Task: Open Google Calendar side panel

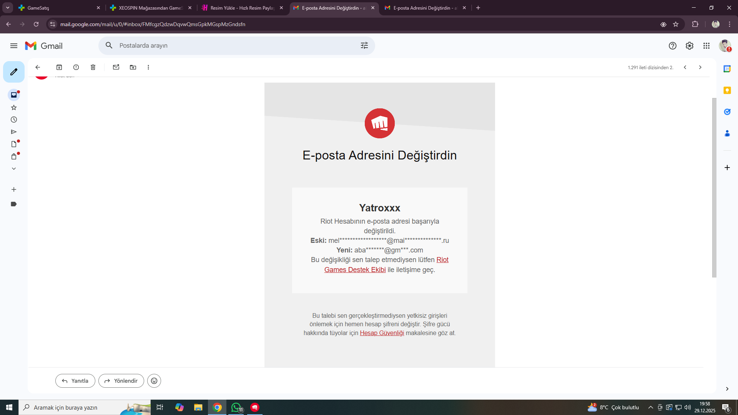Action: click(x=727, y=69)
